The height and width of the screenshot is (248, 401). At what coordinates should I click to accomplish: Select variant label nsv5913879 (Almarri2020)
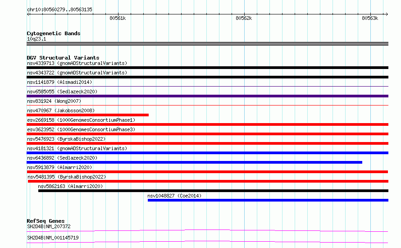pos(59,167)
